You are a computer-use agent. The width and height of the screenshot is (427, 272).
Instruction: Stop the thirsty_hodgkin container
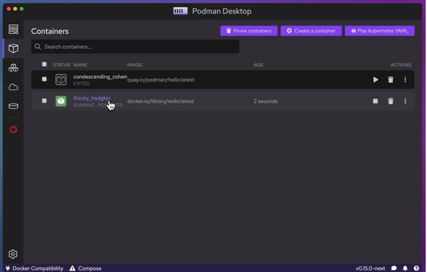tap(375, 101)
